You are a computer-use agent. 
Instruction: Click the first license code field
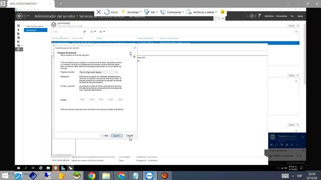pos(82,99)
